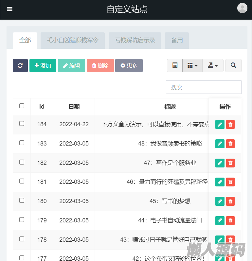Delete row 181 using trash icon
The image size is (252, 261).
(230, 182)
